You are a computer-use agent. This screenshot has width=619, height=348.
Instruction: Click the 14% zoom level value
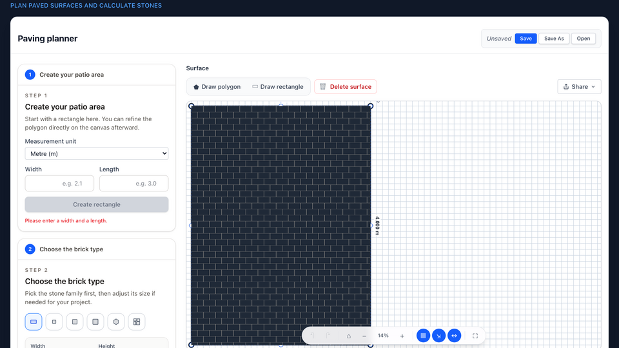pos(383,336)
